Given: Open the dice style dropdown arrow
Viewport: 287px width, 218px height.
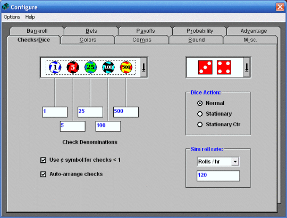Looking at the screenshot, I should click(247, 67).
